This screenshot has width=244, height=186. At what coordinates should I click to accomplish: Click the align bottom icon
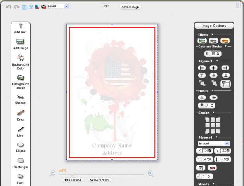coord(226,75)
